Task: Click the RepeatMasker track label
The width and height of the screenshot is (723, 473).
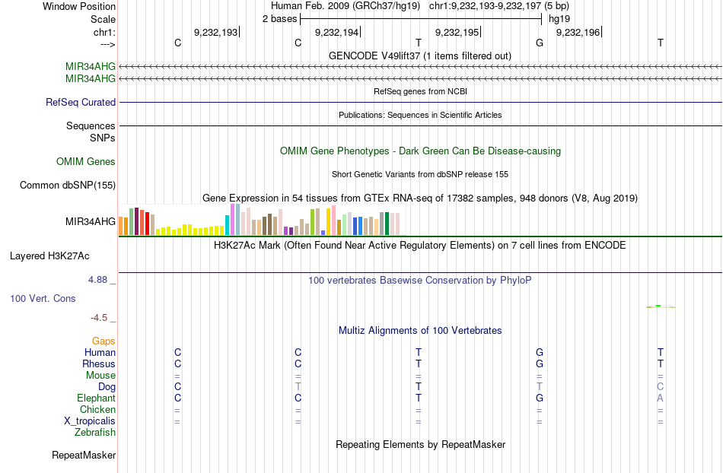Action: point(84,456)
